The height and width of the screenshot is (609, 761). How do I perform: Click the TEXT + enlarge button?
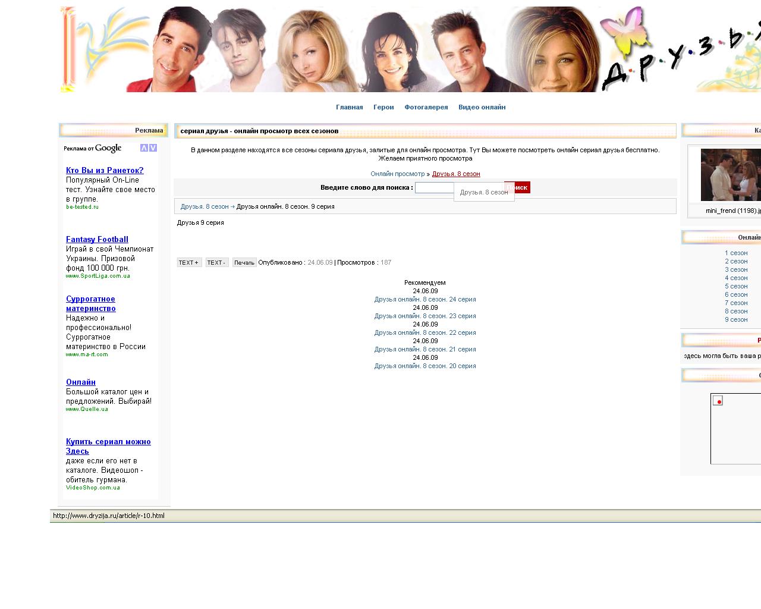point(189,262)
